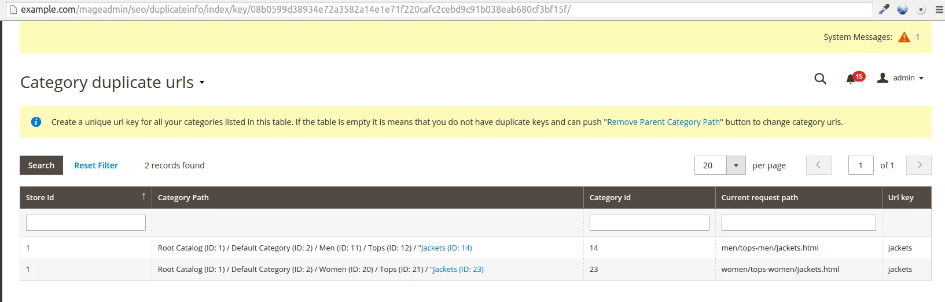Click the system messages warning triangle
This screenshot has width=945, height=302.
[x=904, y=38]
